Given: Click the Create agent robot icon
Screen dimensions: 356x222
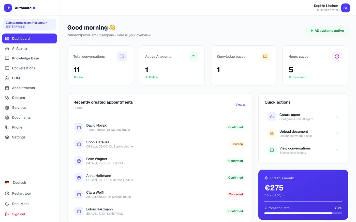Looking at the screenshot, I should coord(272,117).
